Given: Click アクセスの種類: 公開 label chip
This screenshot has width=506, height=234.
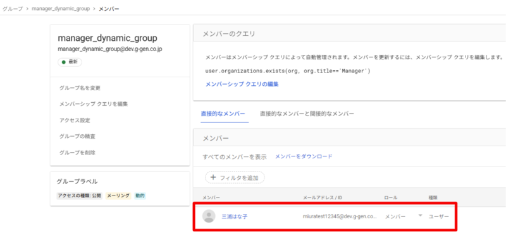Looking at the screenshot, I should click(80, 196).
